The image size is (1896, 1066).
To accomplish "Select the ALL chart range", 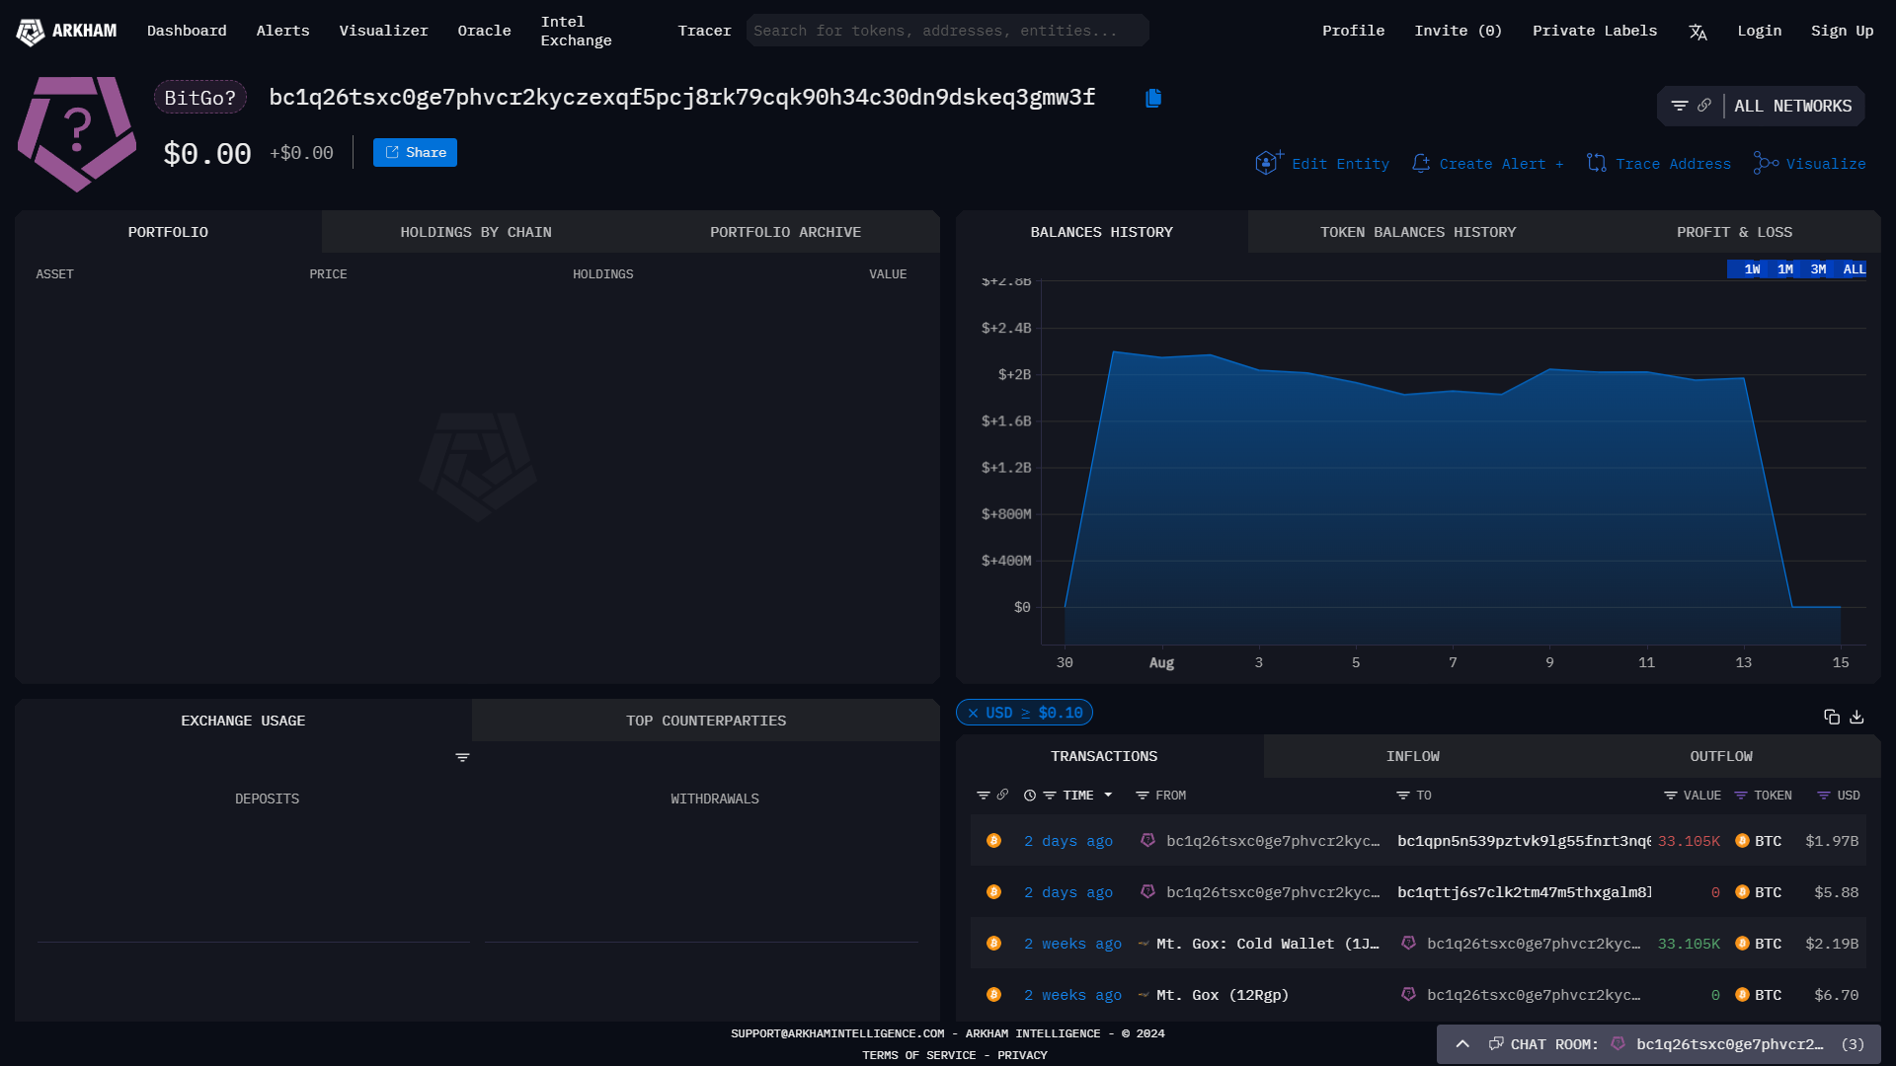I will (1854, 269).
